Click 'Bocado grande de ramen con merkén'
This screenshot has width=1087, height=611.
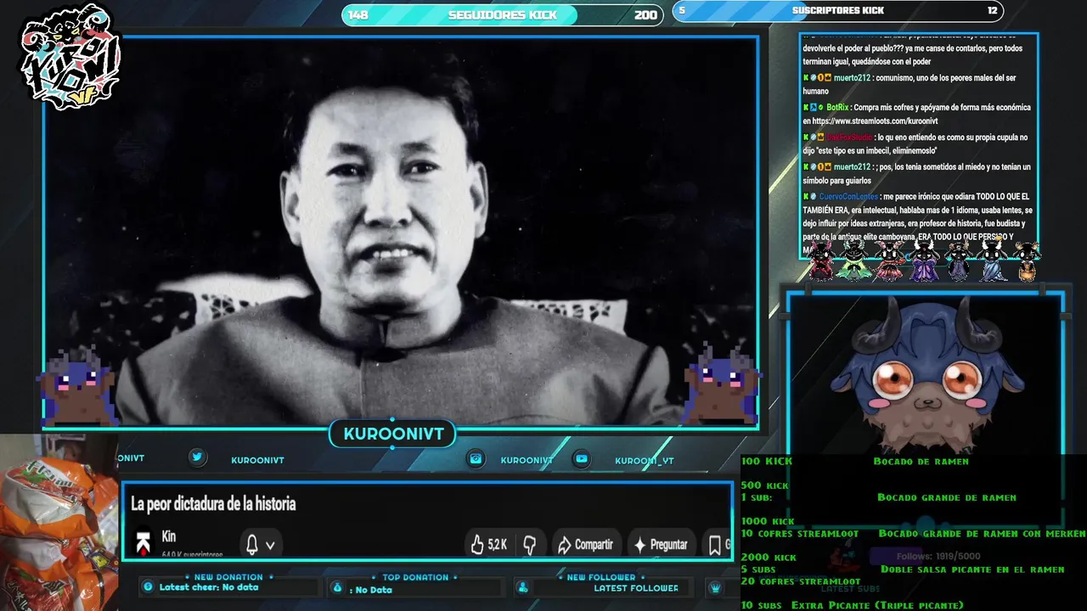point(982,533)
